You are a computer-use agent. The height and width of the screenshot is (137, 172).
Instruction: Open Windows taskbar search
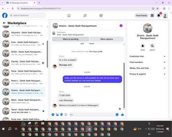tap(10, 129)
